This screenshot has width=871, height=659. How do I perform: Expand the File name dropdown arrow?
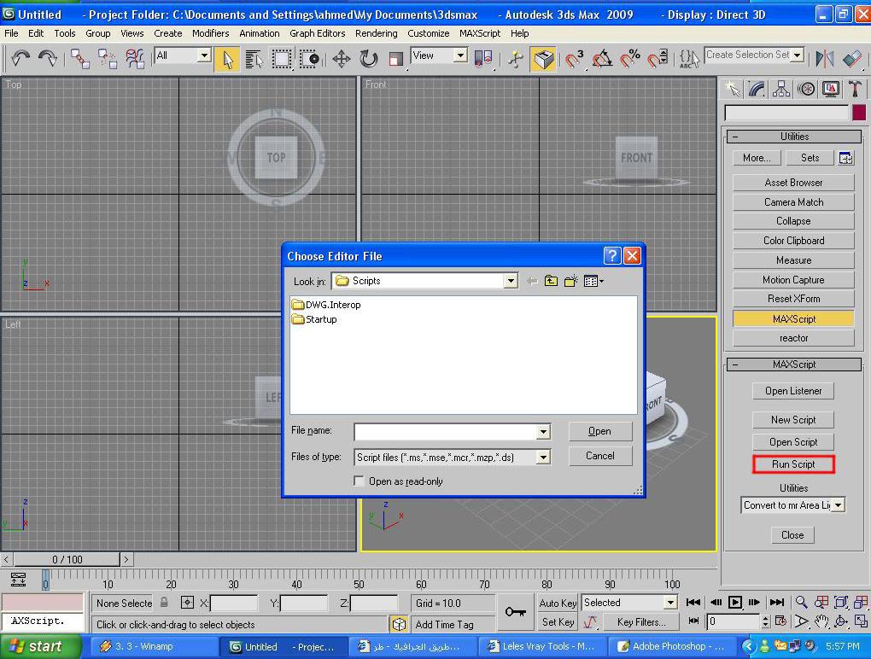pos(543,431)
